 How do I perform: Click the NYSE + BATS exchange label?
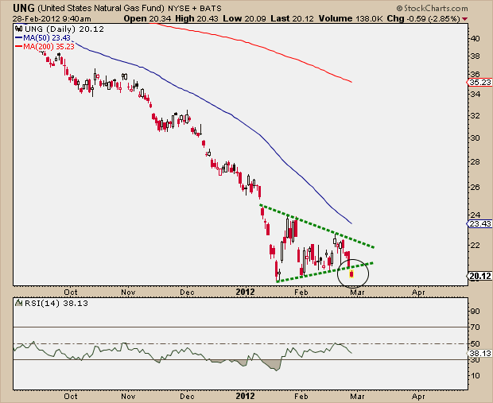click(195, 9)
